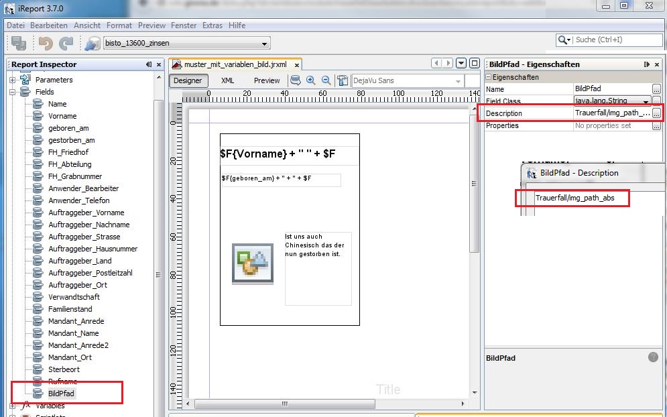Click the Undo arrow icon

[x=46, y=44]
